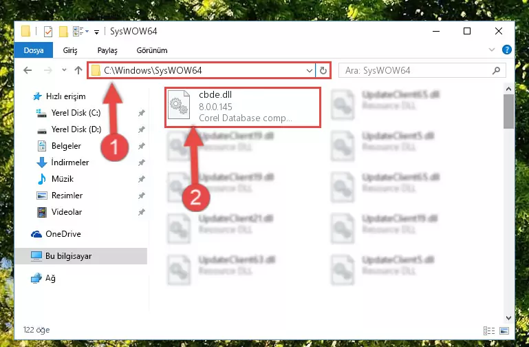The height and width of the screenshot is (347, 529).
Task: Click the pin icon next to İndirmeler
Action: click(141, 162)
